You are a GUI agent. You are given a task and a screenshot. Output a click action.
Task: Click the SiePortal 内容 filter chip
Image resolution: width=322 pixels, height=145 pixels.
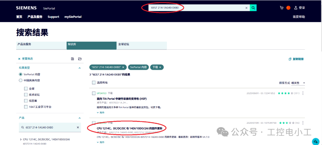point(138,67)
